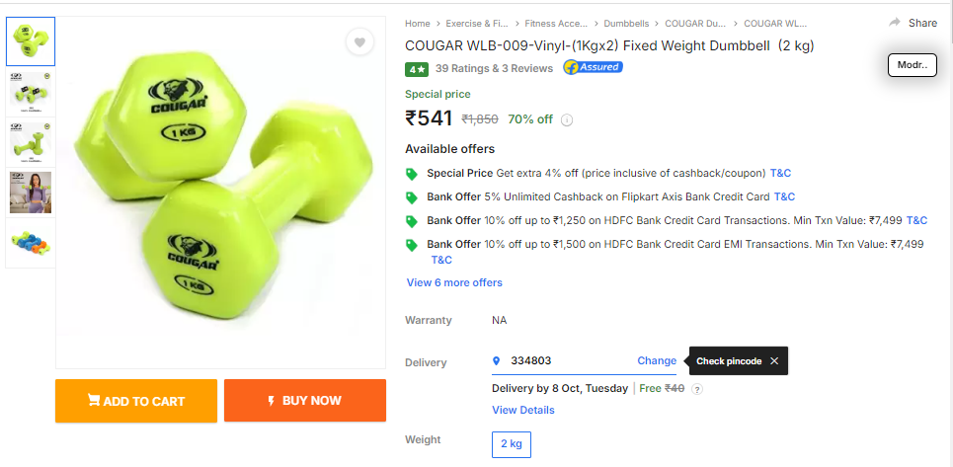Open View Details for delivery
This screenshot has width=953, height=467.
523,410
